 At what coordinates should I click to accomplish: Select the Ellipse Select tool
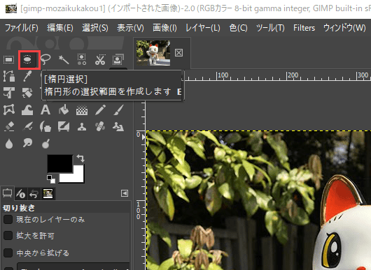28,60
